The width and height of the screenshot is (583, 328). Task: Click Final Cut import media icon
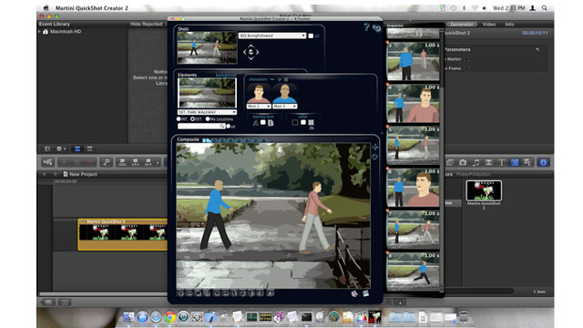47,162
